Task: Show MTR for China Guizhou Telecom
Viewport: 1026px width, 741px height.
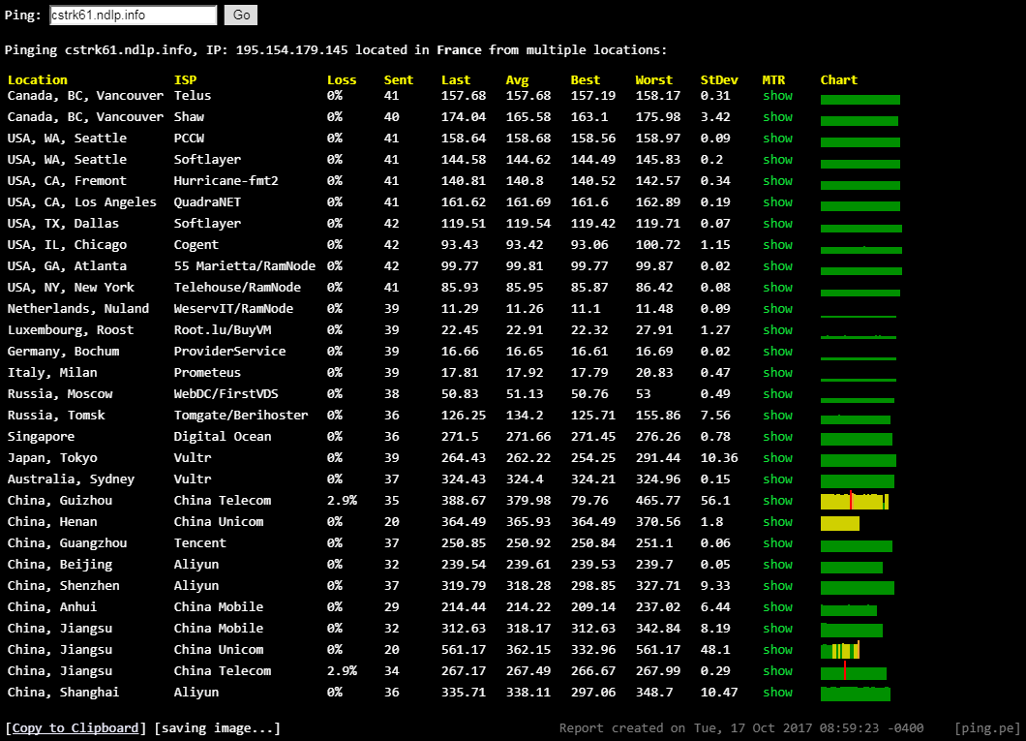Action: [777, 501]
